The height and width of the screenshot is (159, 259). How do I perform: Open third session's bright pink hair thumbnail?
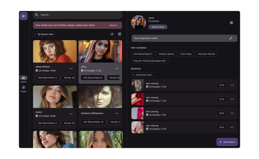[138, 113]
